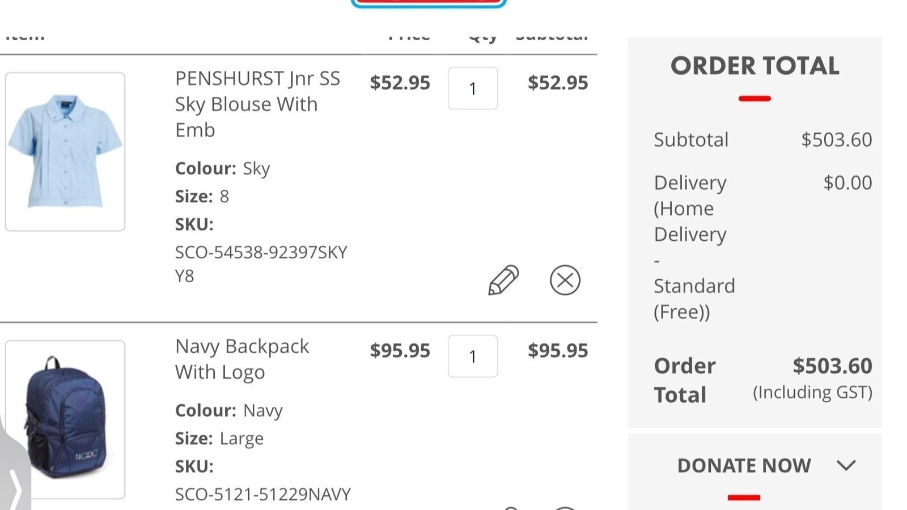The height and width of the screenshot is (510, 907).
Task: Open the Navy Backpack With Logo product
Action: (x=242, y=359)
